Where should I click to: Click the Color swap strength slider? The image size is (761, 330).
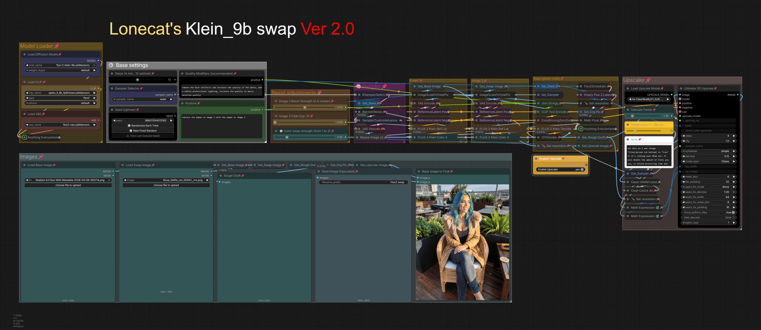click(305, 138)
